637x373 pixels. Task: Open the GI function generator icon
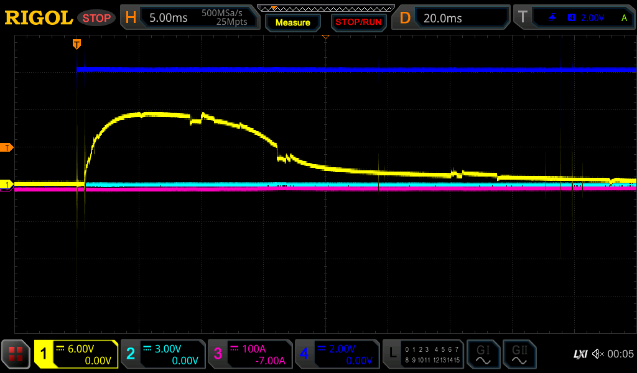click(x=483, y=354)
